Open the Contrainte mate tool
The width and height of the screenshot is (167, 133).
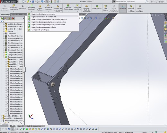click(x=22, y=7)
